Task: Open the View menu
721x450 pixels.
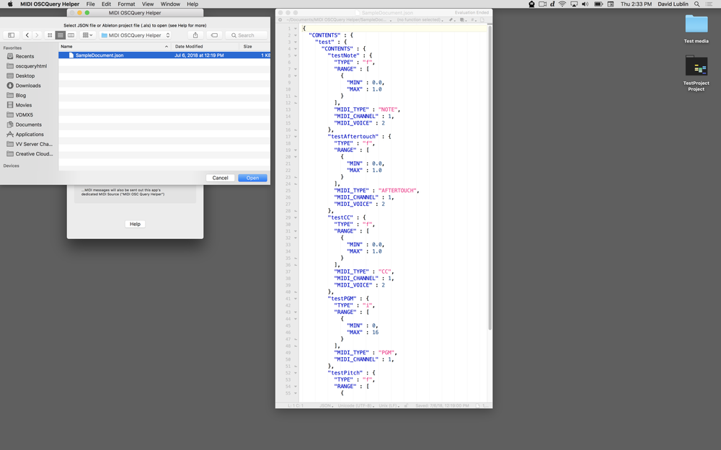Action: click(148, 4)
